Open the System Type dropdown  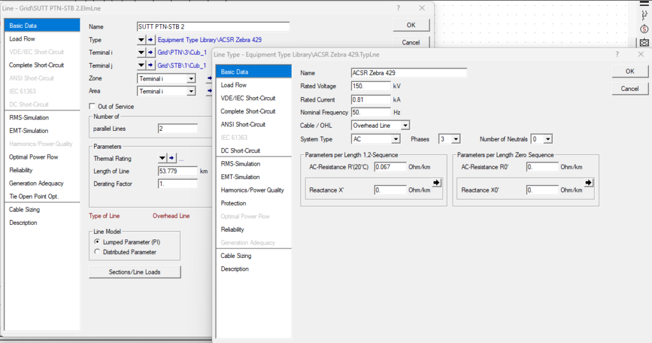tap(395, 139)
